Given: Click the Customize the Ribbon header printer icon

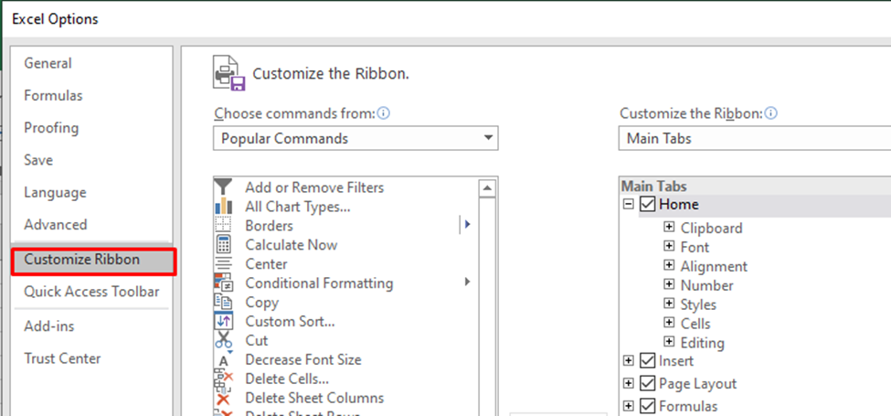Looking at the screenshot, I should point(229,73).
